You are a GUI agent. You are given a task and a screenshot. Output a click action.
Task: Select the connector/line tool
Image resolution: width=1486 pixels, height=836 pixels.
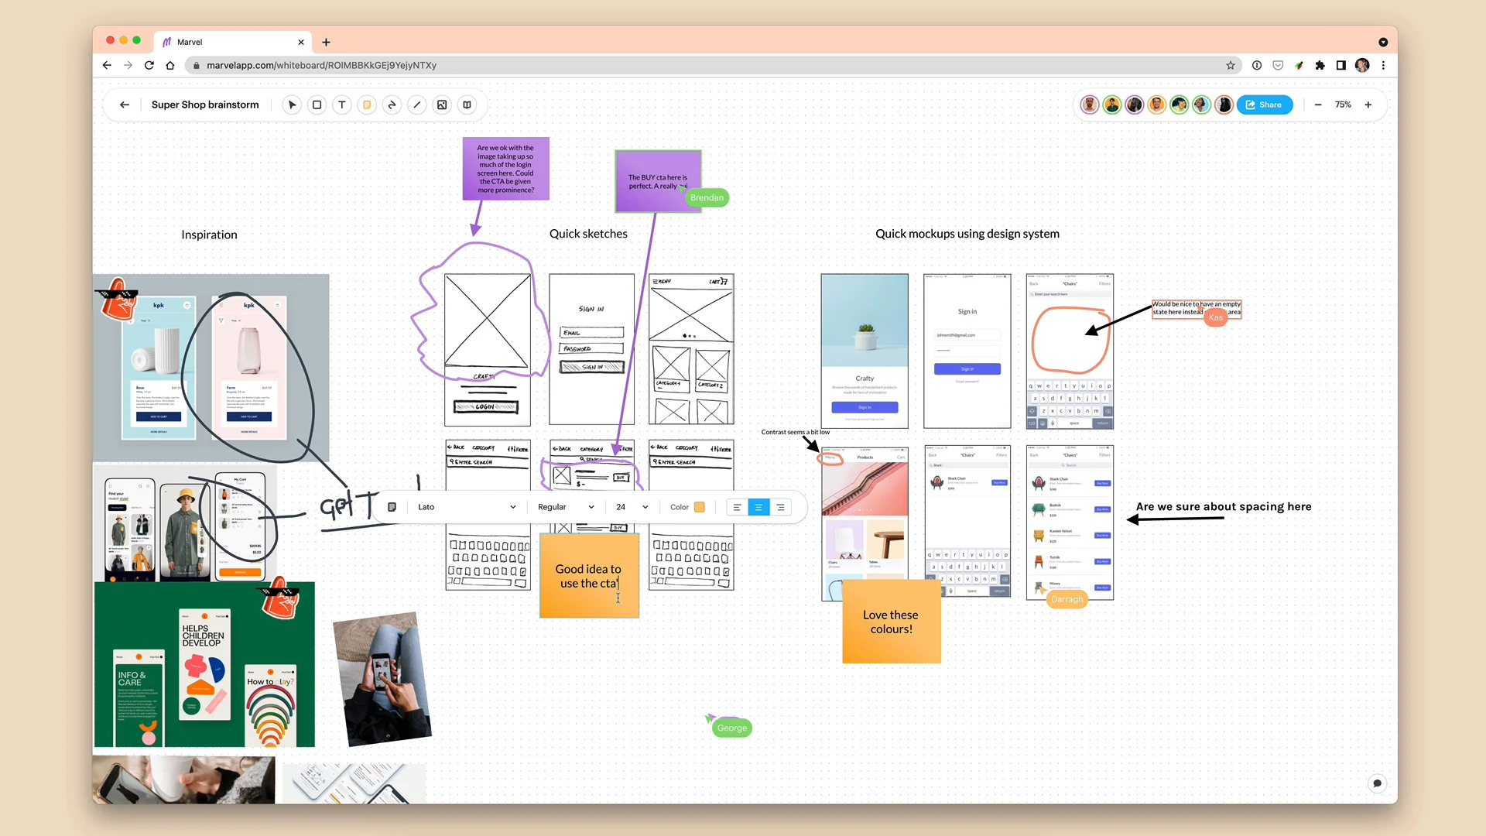(416, 104)
